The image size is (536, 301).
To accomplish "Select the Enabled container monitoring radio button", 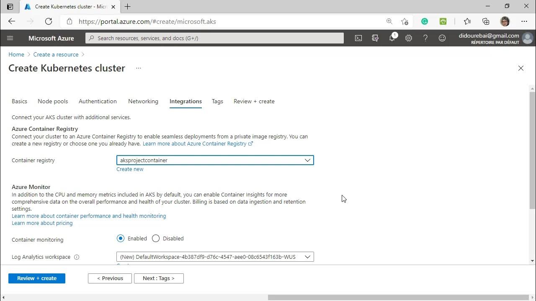I will (x=121, y=238).
